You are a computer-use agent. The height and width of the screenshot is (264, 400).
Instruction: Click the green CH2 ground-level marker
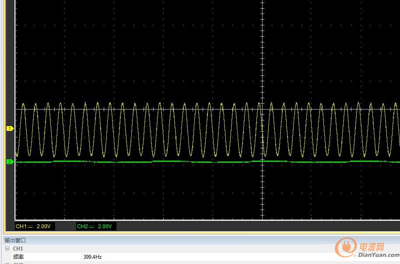pyautogui.click(x=10, y=162)
